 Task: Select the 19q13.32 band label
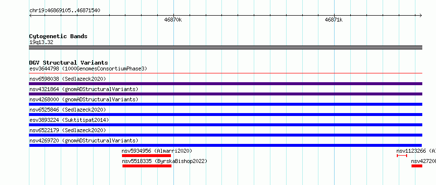point(41,43)
